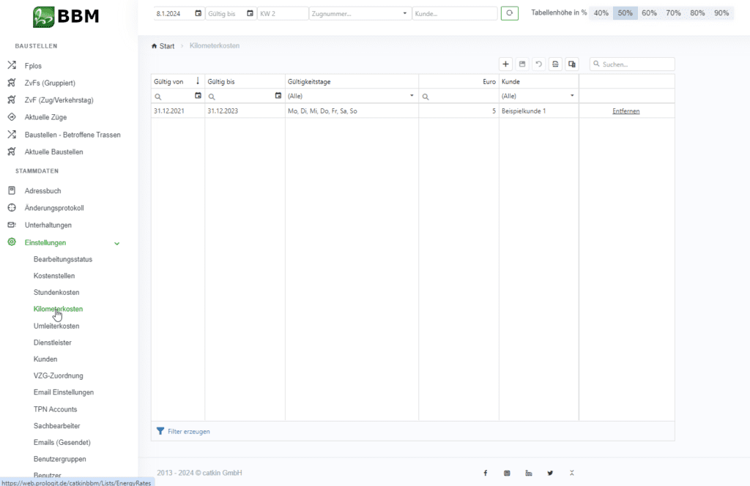Image resolution: width=750 pixels, height=486 pixels.
Task: Collapse the Einstellungen menu section
Action: [116, 243]
